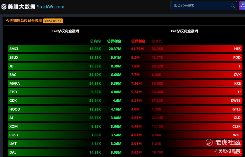Select the 2024-08-12 date badge
The width and height of the screenshot is (245, 157).
[53, 21]
